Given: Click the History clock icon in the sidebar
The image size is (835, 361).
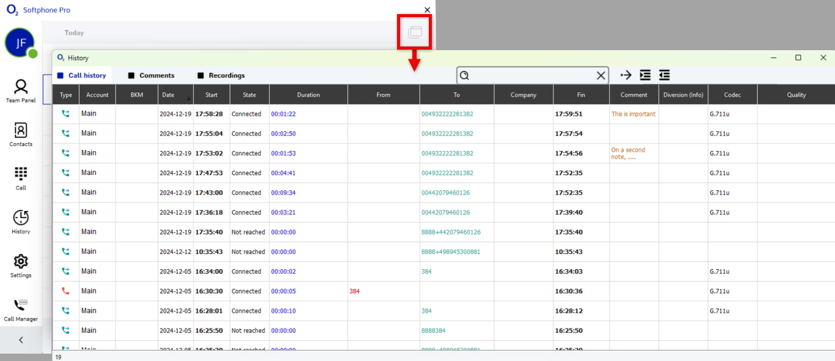Looking at the screenshot, I should click(21, 221).
